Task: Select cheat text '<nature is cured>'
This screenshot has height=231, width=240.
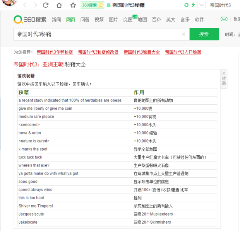Action: coord(34,141)
